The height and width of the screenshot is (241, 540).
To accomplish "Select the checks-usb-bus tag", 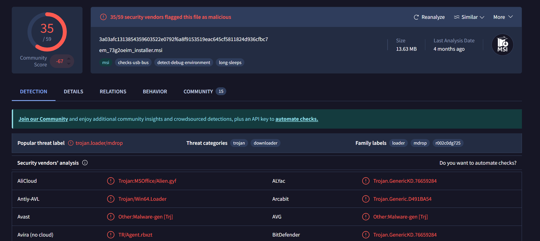I will click(133, 62).
